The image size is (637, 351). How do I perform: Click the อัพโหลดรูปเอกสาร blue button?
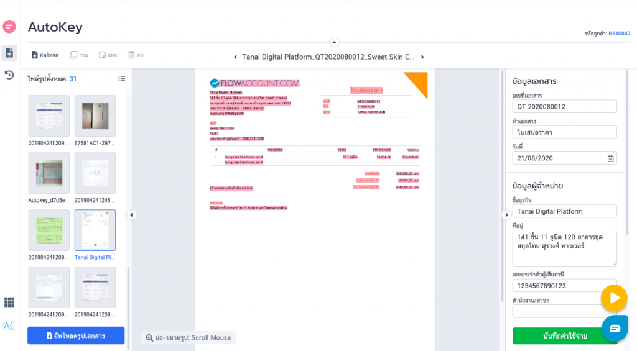76,335
